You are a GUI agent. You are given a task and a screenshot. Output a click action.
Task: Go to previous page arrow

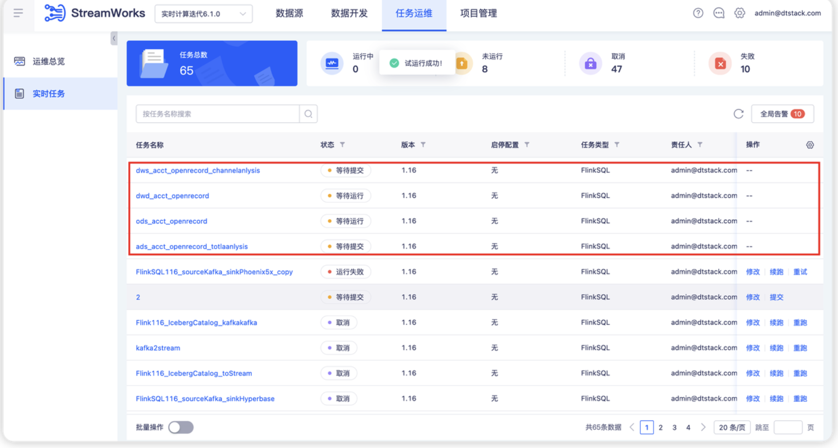[x=632, y=427]
